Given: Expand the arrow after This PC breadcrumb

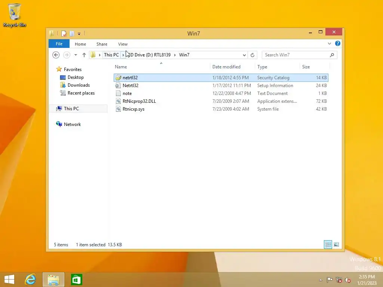Looking at the screenshot, I should (123, 55).
